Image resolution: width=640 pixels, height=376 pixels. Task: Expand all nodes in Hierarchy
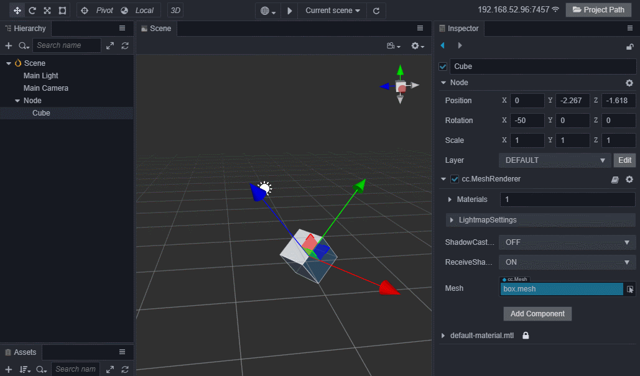click(x=110, y=45)
